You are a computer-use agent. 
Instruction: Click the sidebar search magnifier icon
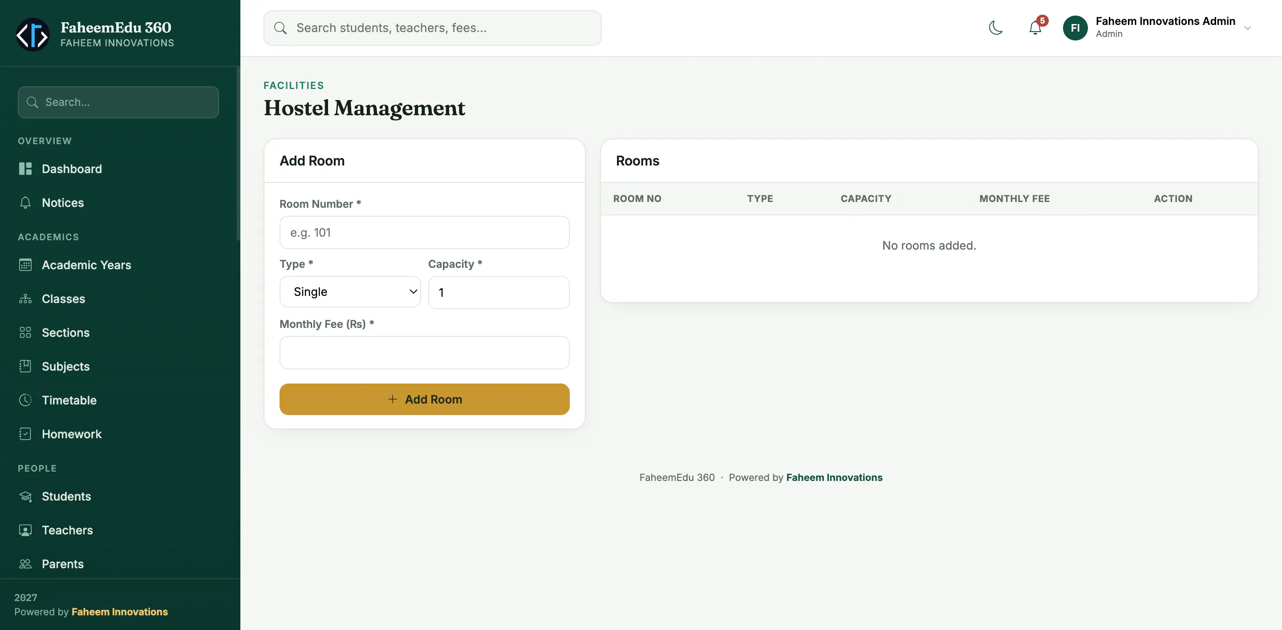tap(32, 102)
